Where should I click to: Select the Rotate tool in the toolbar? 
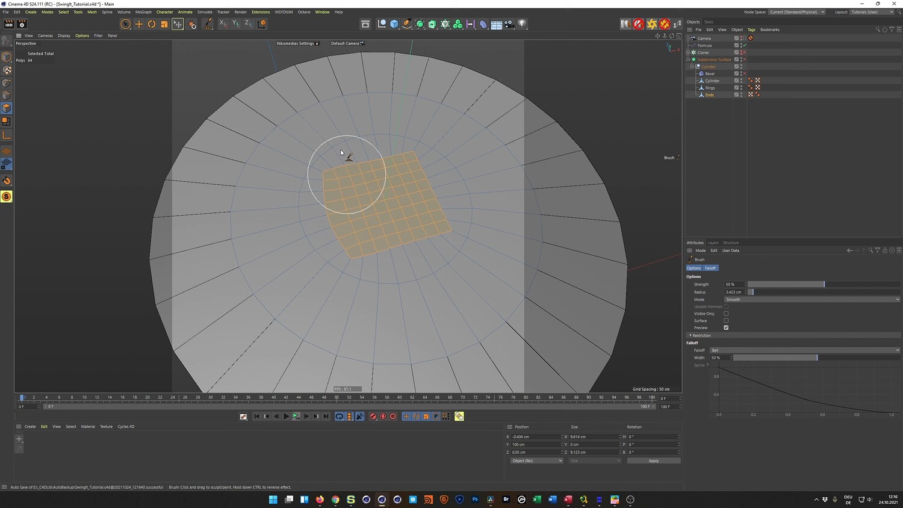pos(152,24)
